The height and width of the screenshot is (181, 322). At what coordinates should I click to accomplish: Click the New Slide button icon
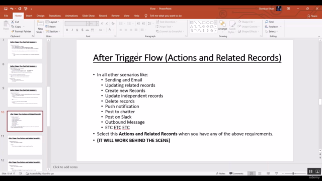pos(40,24)
